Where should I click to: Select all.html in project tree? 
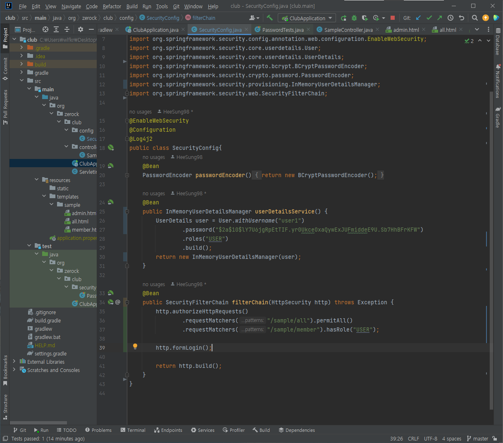80,221
